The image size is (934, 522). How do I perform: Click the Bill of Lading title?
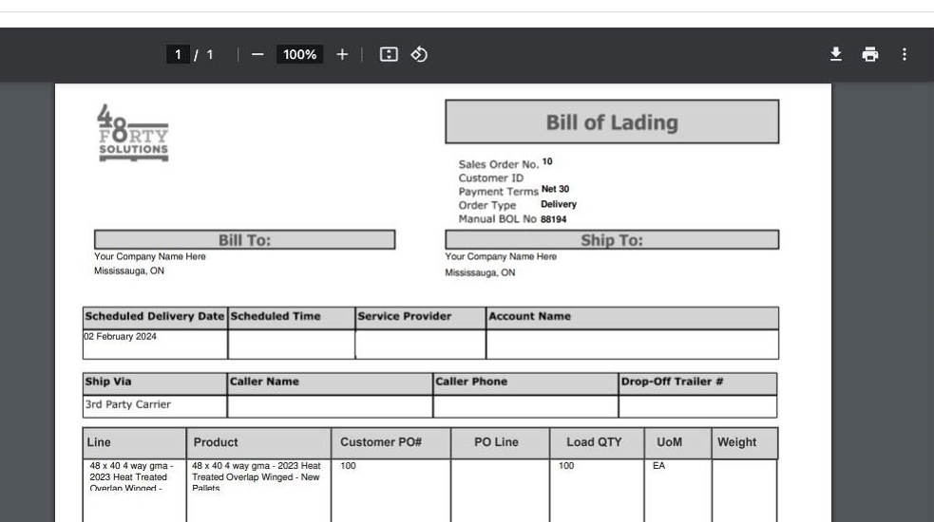[612, 122]
